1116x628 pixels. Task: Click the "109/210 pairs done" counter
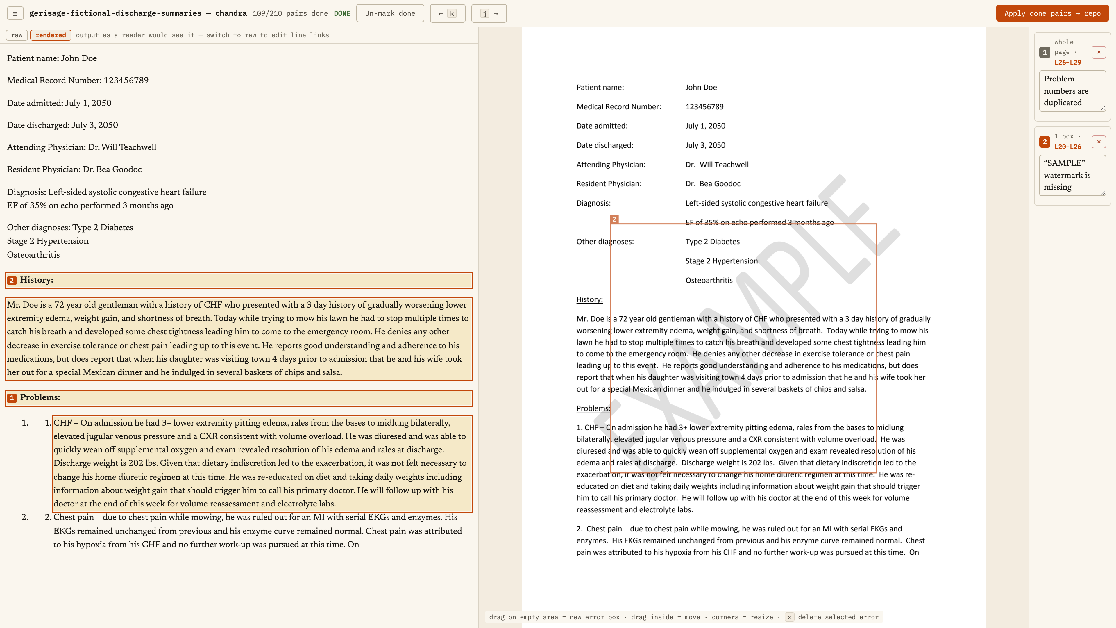point(290,13)
